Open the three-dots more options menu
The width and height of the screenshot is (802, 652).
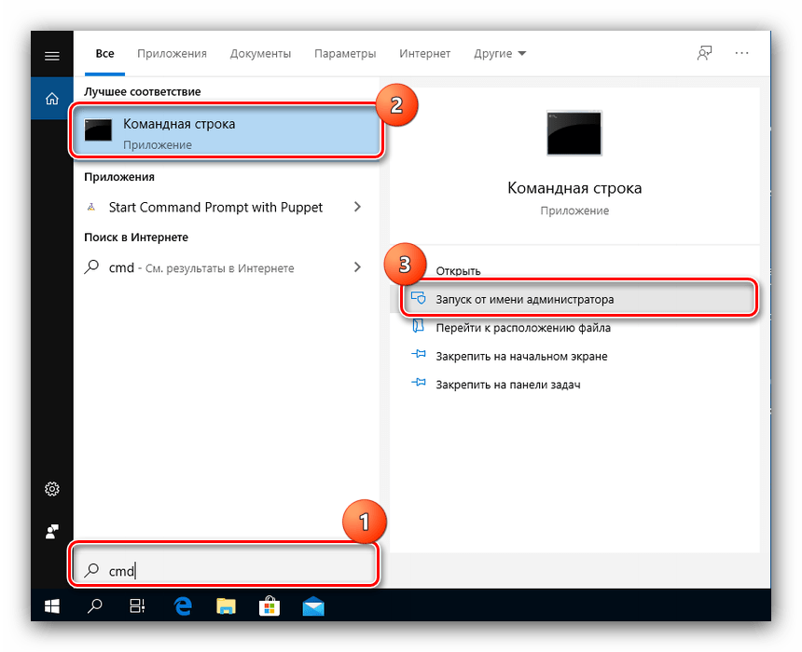(741, 53)
